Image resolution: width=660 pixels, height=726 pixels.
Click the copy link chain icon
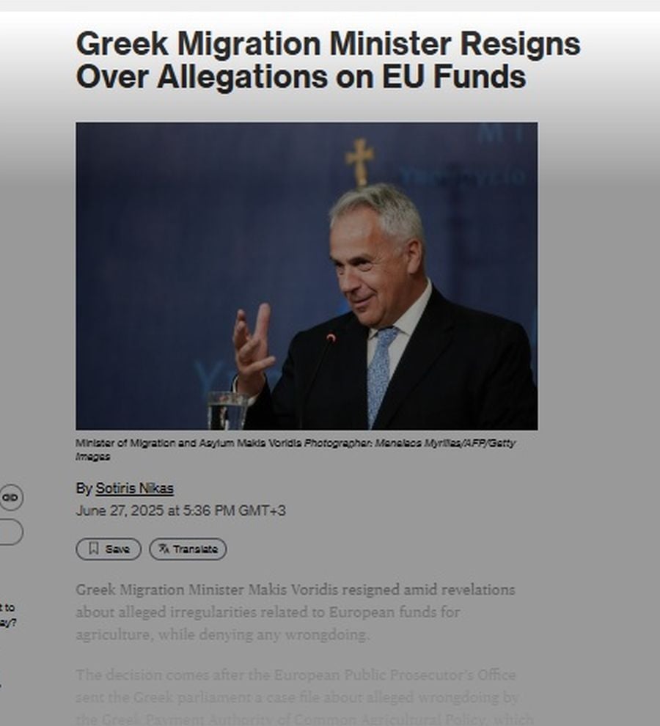pos(10,498)
